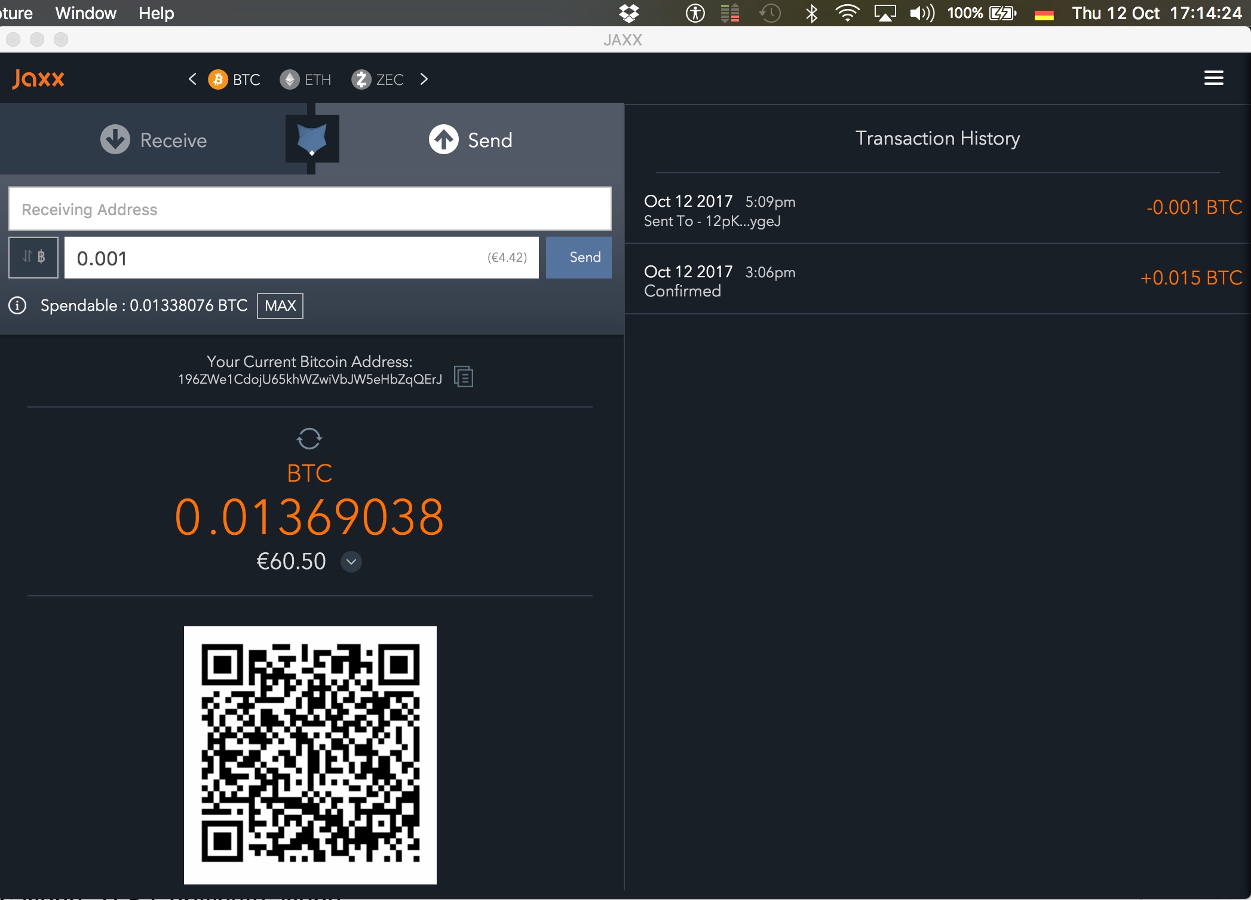The height and width of the screenshot is (900, 1251).
Task: Click the (€4.42) conversion value
Action: pyautogui.click(x=507, y=258)
